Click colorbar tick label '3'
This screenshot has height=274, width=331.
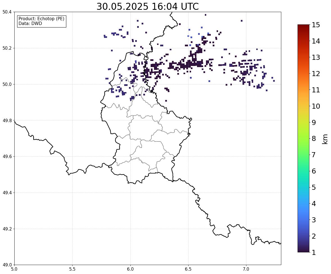[x=314, y=220]
